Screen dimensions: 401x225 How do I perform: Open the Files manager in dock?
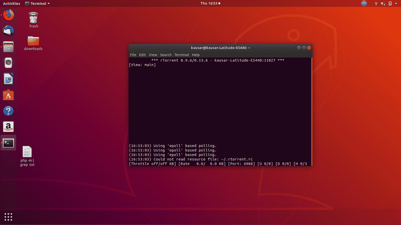(8, 47)
